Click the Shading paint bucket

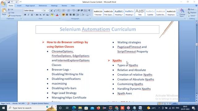click(83, 15)
